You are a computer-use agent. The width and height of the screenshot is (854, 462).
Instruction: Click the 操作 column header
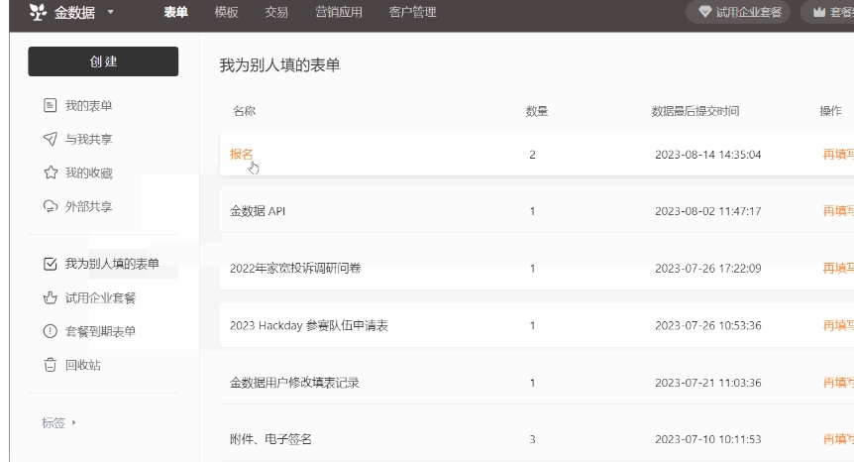830,111
